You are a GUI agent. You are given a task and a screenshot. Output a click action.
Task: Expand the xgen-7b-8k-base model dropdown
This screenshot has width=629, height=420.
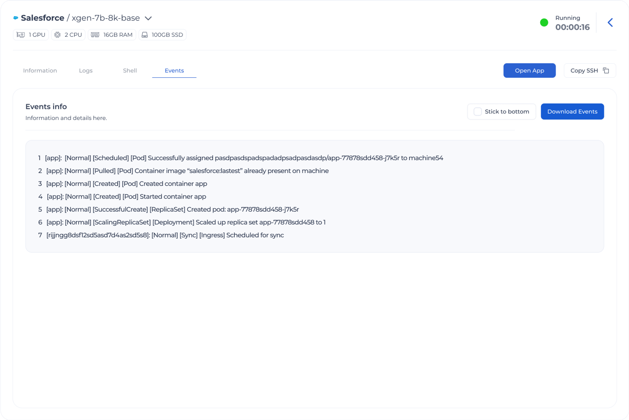coord(148,18)
